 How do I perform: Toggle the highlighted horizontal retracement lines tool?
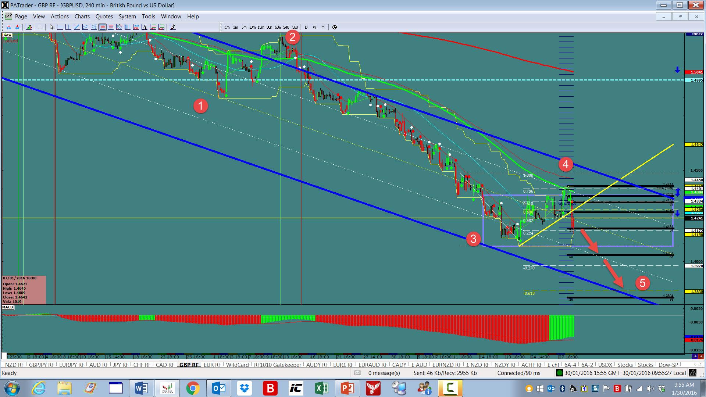[102, 27]
